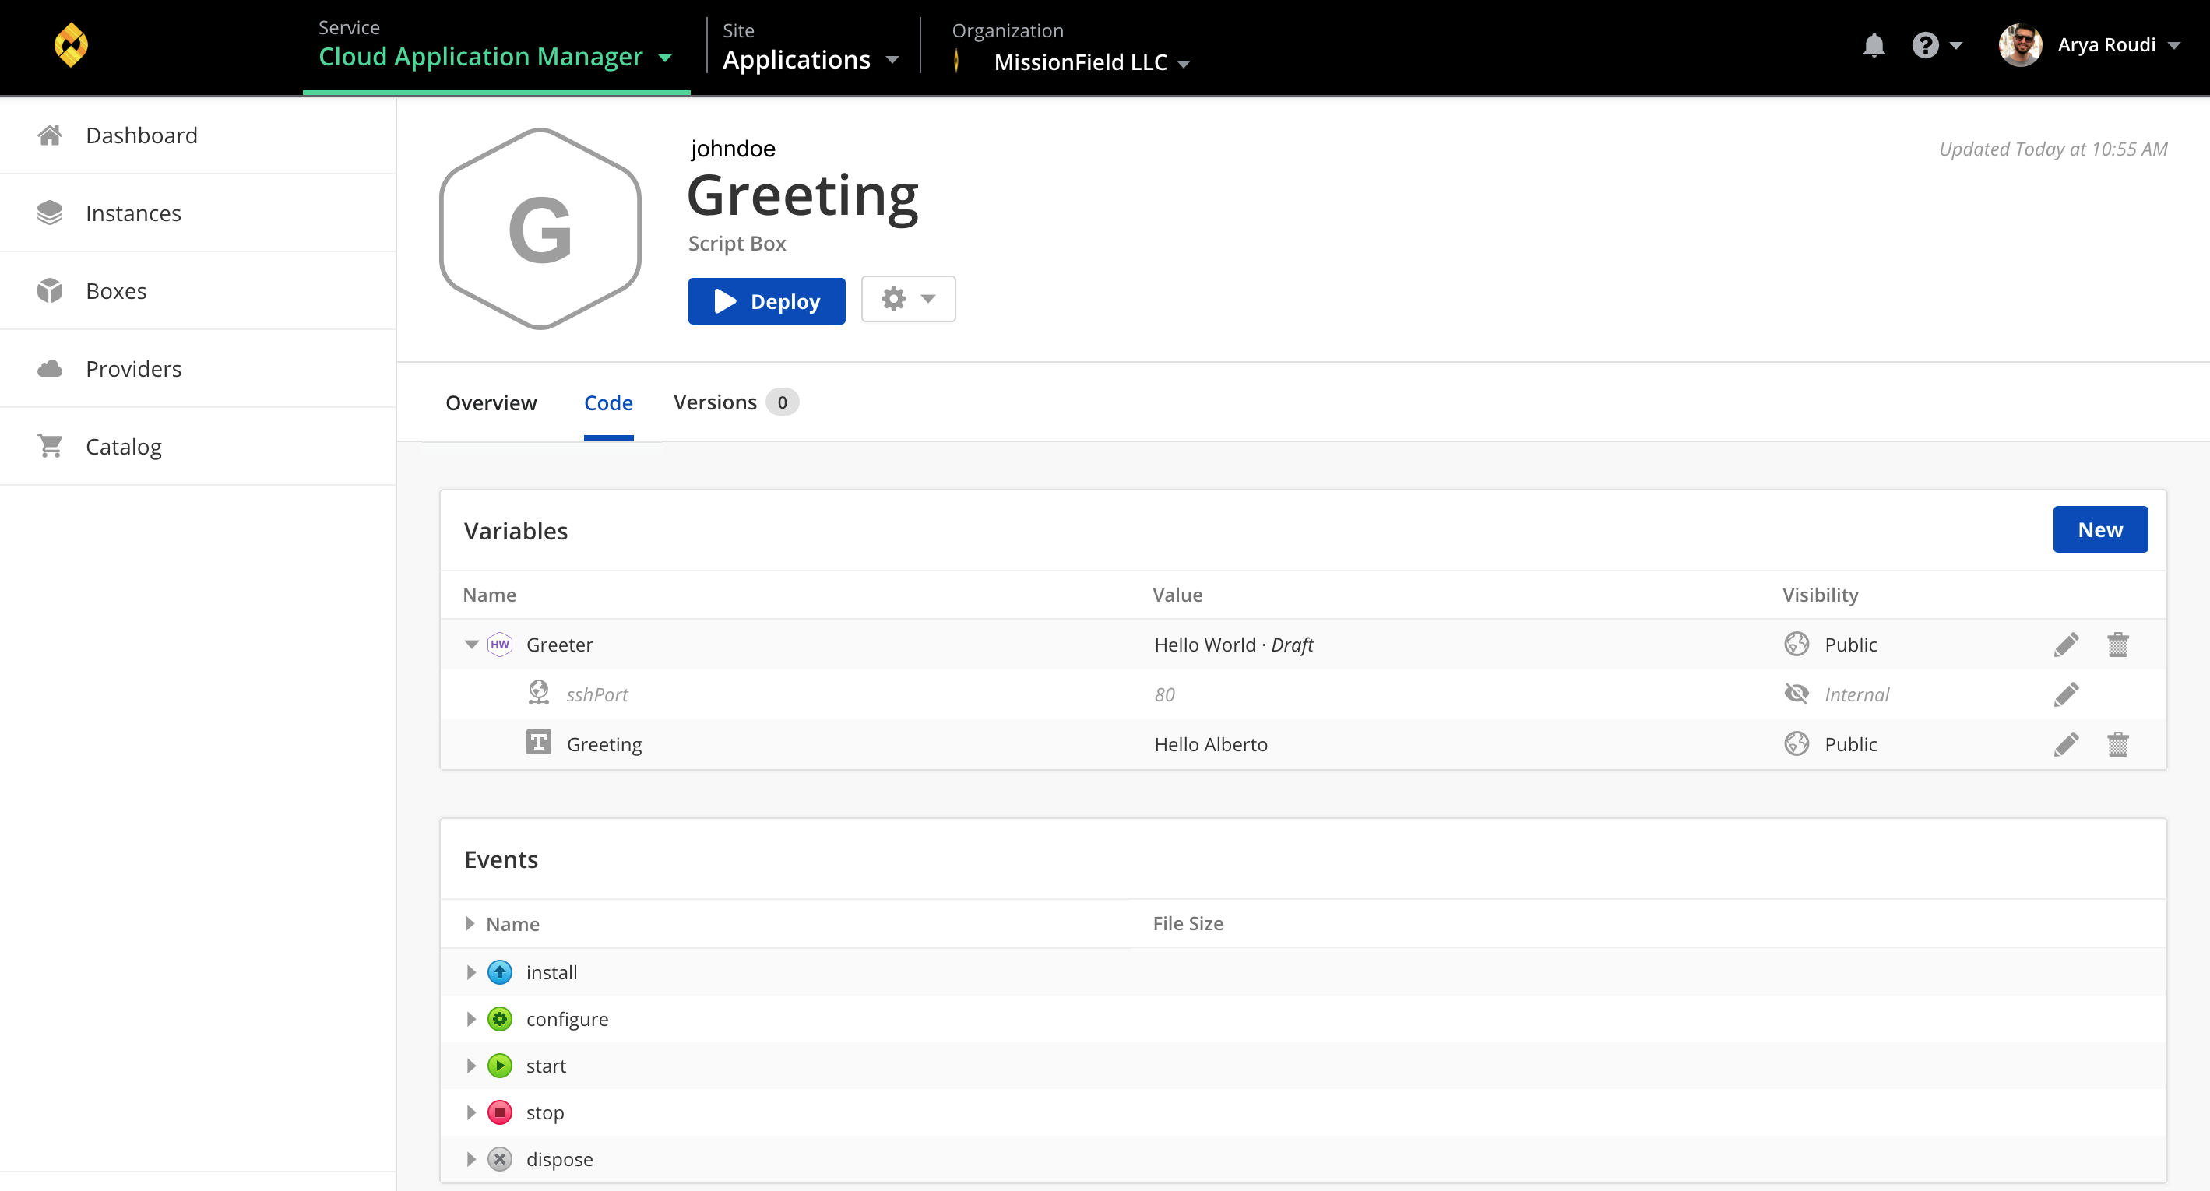
Task: Click the text variable icon next to Greeting
Action: click(x=540, y=743)
